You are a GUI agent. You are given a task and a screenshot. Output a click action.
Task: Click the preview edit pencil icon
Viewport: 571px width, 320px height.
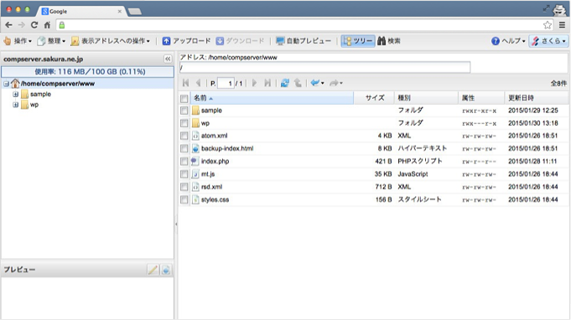click(x=153, y=270)
